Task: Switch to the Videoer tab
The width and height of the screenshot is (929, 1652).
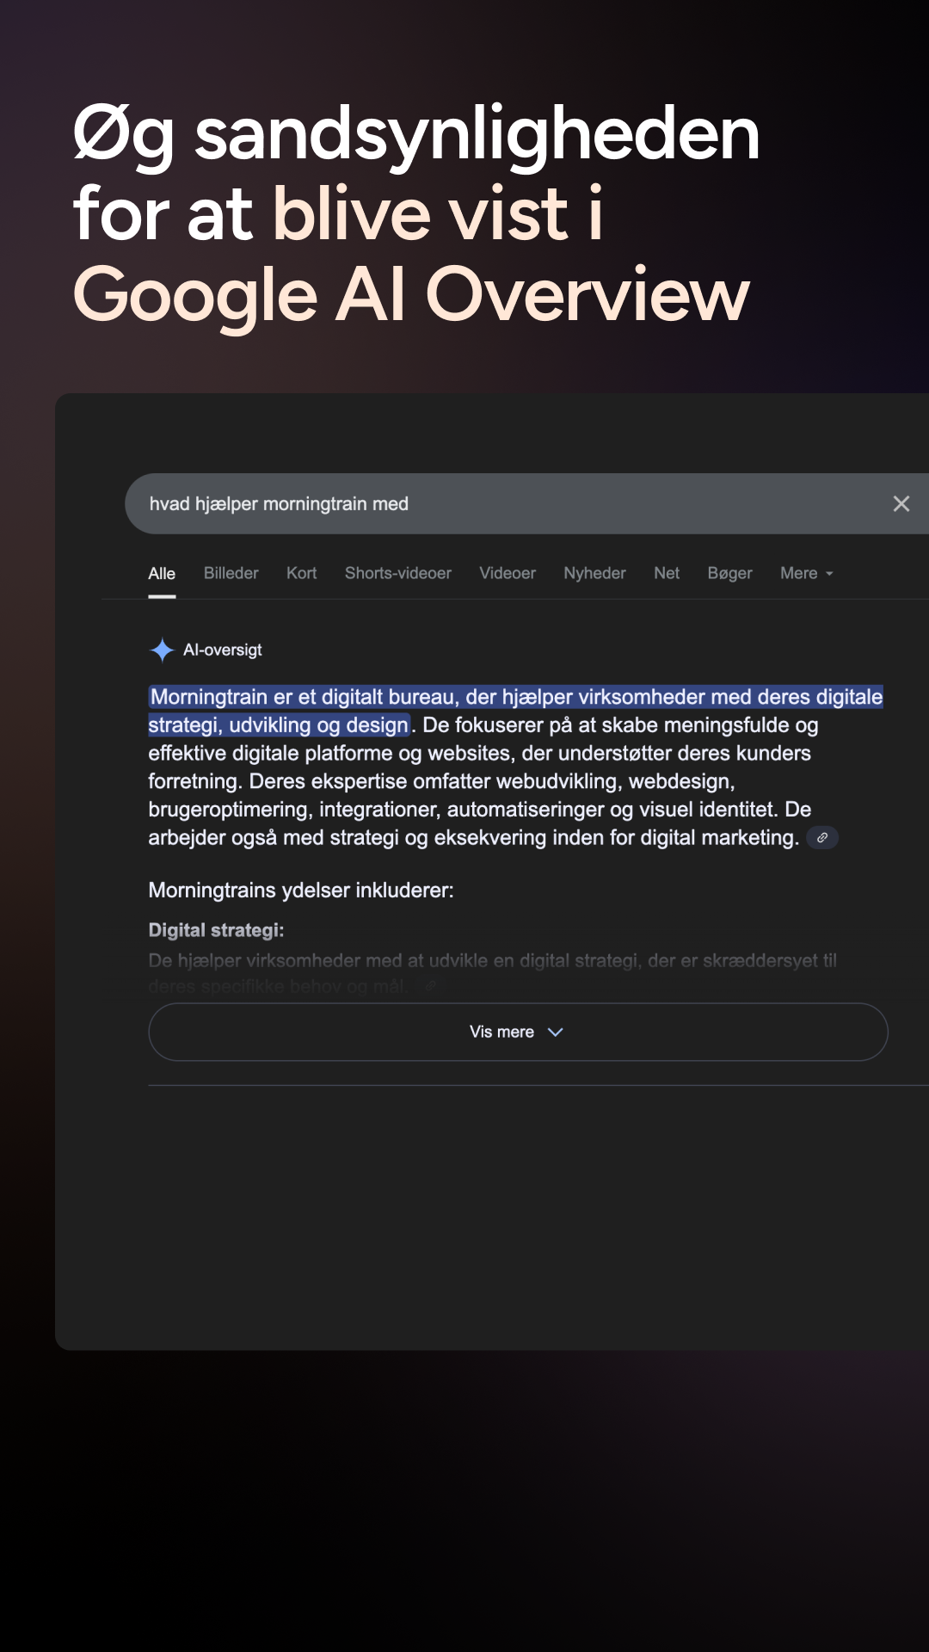Action: 508,574
